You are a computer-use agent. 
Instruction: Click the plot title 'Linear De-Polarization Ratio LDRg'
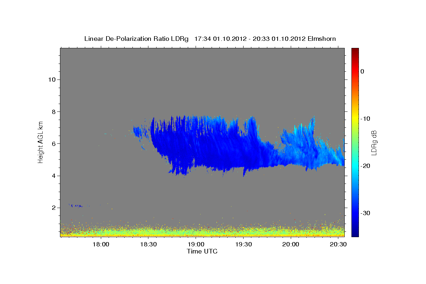coord(137,39)
